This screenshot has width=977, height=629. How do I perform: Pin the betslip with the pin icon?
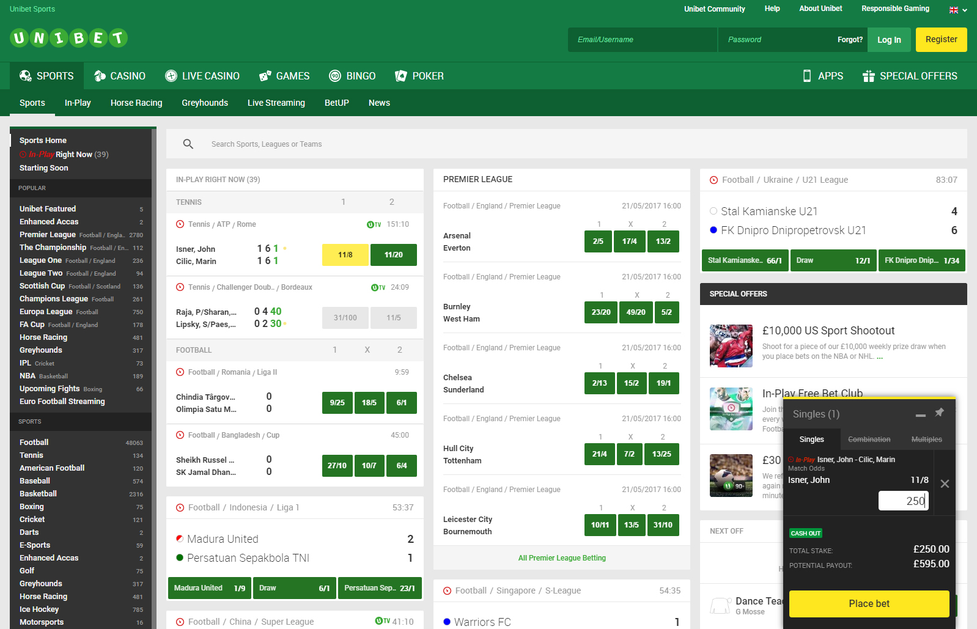pos(940,413)
